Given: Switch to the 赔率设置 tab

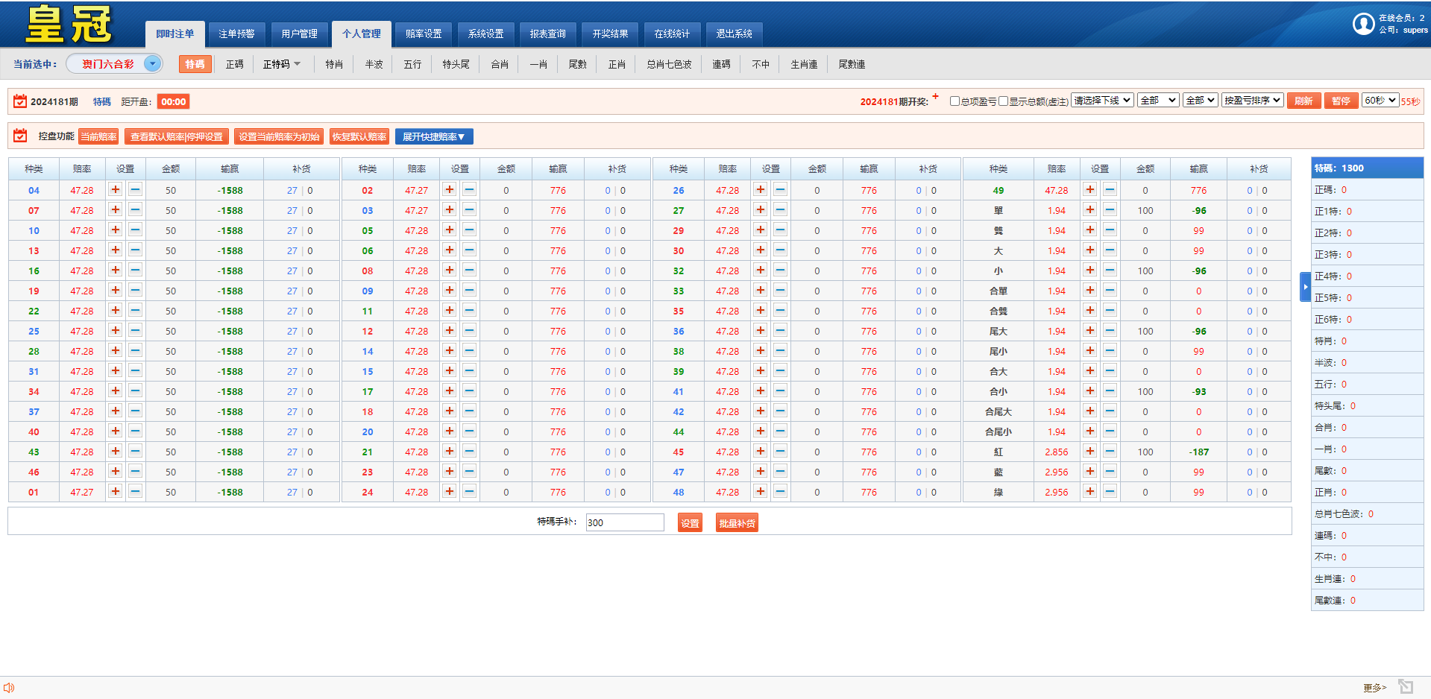Looking at the screenshot, I should (424, 34).
